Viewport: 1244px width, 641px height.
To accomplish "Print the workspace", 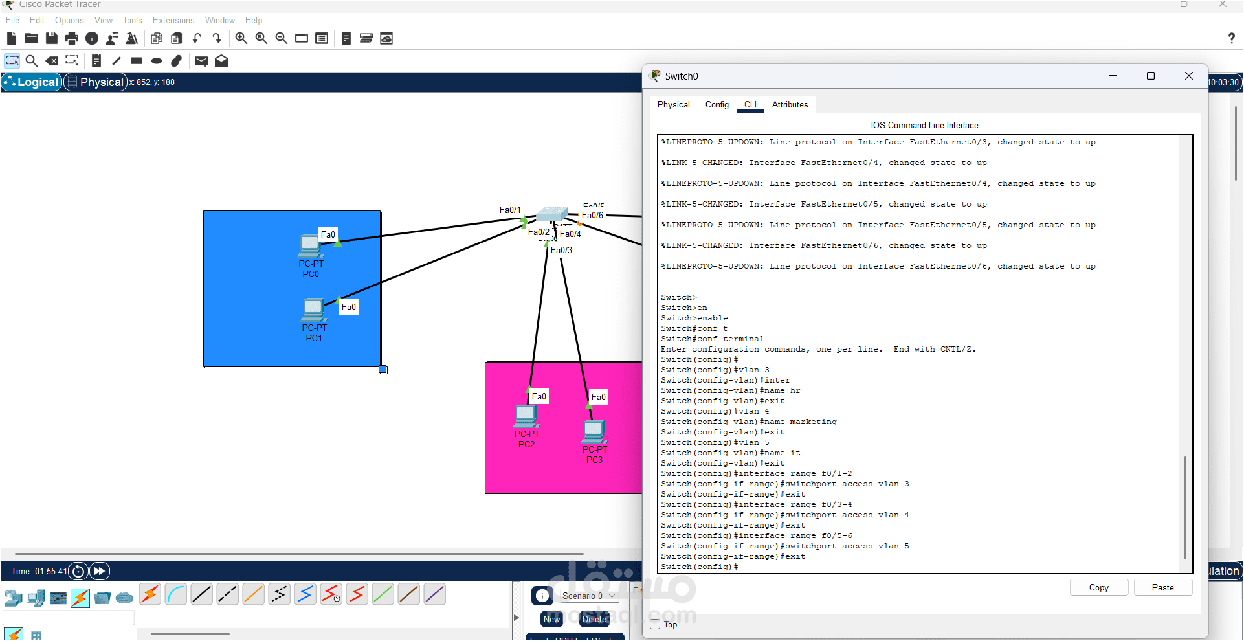I will pos(72,39).
